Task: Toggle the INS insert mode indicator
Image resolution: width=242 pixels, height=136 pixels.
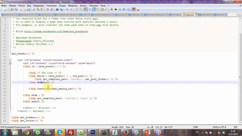Action: coord(236,127)
